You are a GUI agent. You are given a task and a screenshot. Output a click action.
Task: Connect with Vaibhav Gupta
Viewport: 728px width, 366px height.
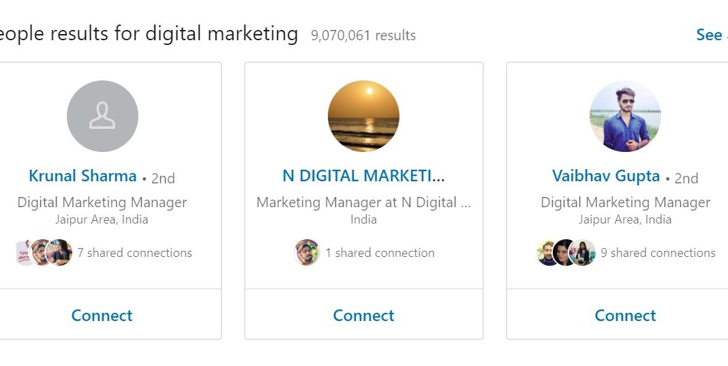coord(625,316)
